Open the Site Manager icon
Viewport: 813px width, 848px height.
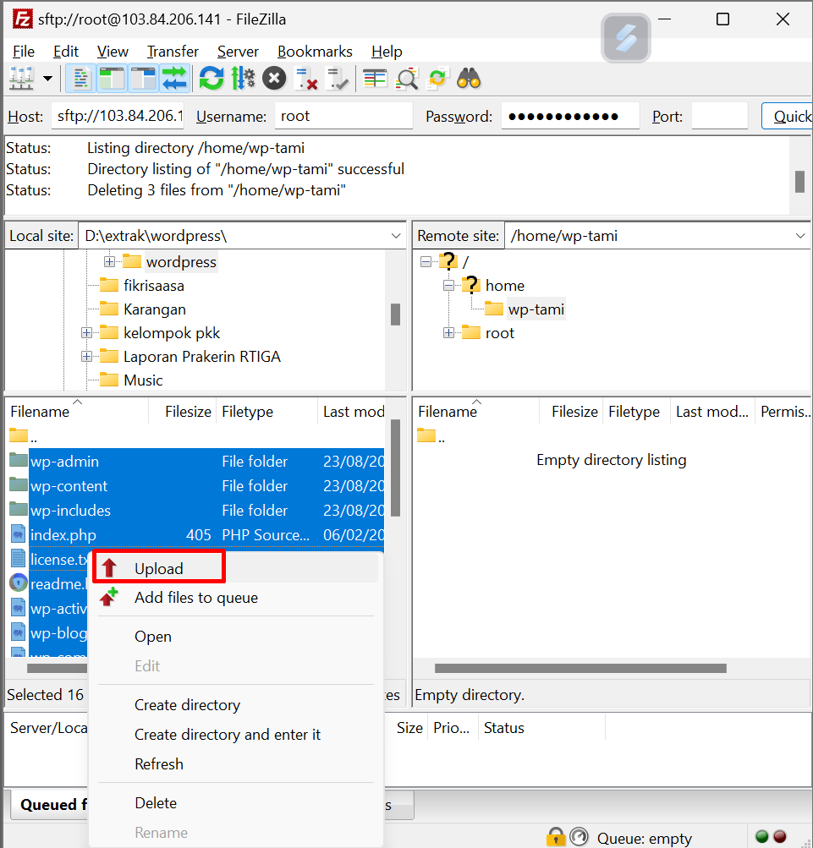click(21, 79)
